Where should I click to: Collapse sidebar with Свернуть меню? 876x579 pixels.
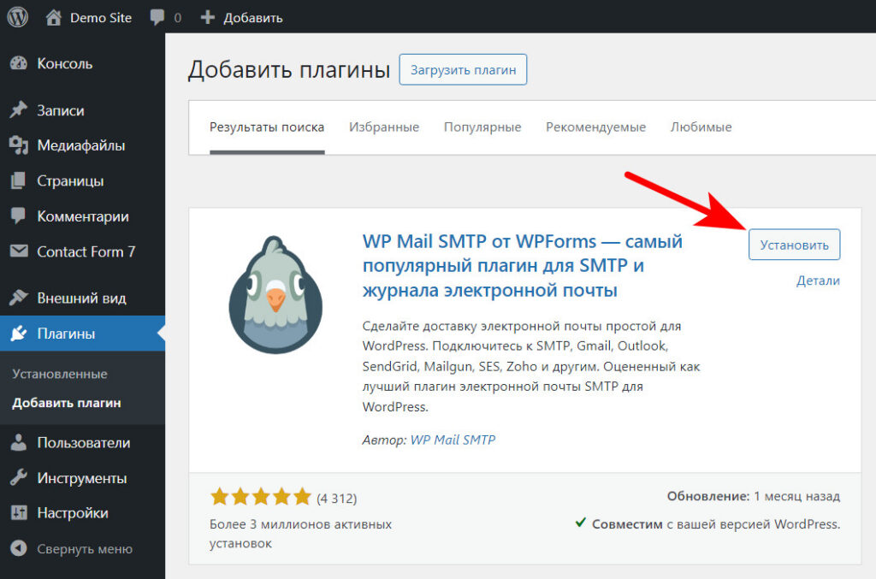pyautogui.click(x=83, y=549)
